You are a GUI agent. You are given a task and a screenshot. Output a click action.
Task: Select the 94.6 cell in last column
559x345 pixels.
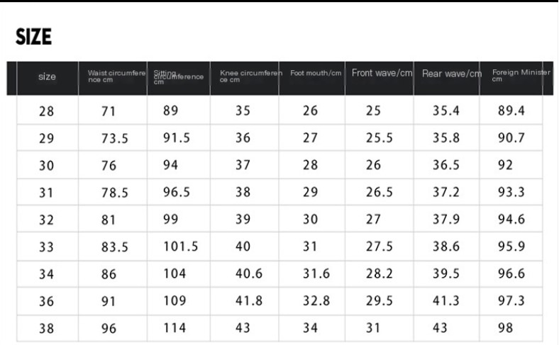tap(511, 220)
